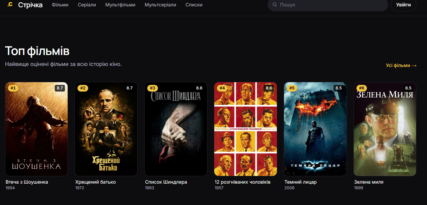Click the #3 rank badge
The height and width of the screenshot is (205, 427).
(x=153, y=88)
